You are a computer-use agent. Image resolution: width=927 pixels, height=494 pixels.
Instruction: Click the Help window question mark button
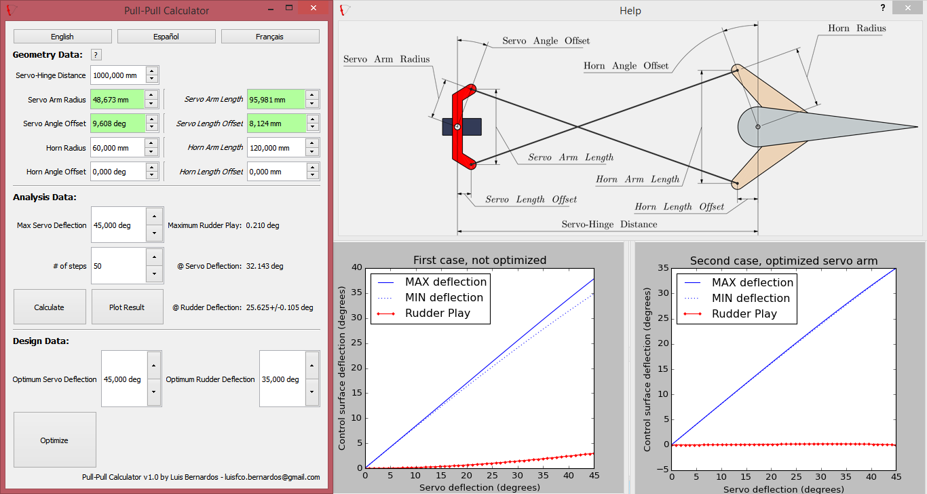[882, 7]
